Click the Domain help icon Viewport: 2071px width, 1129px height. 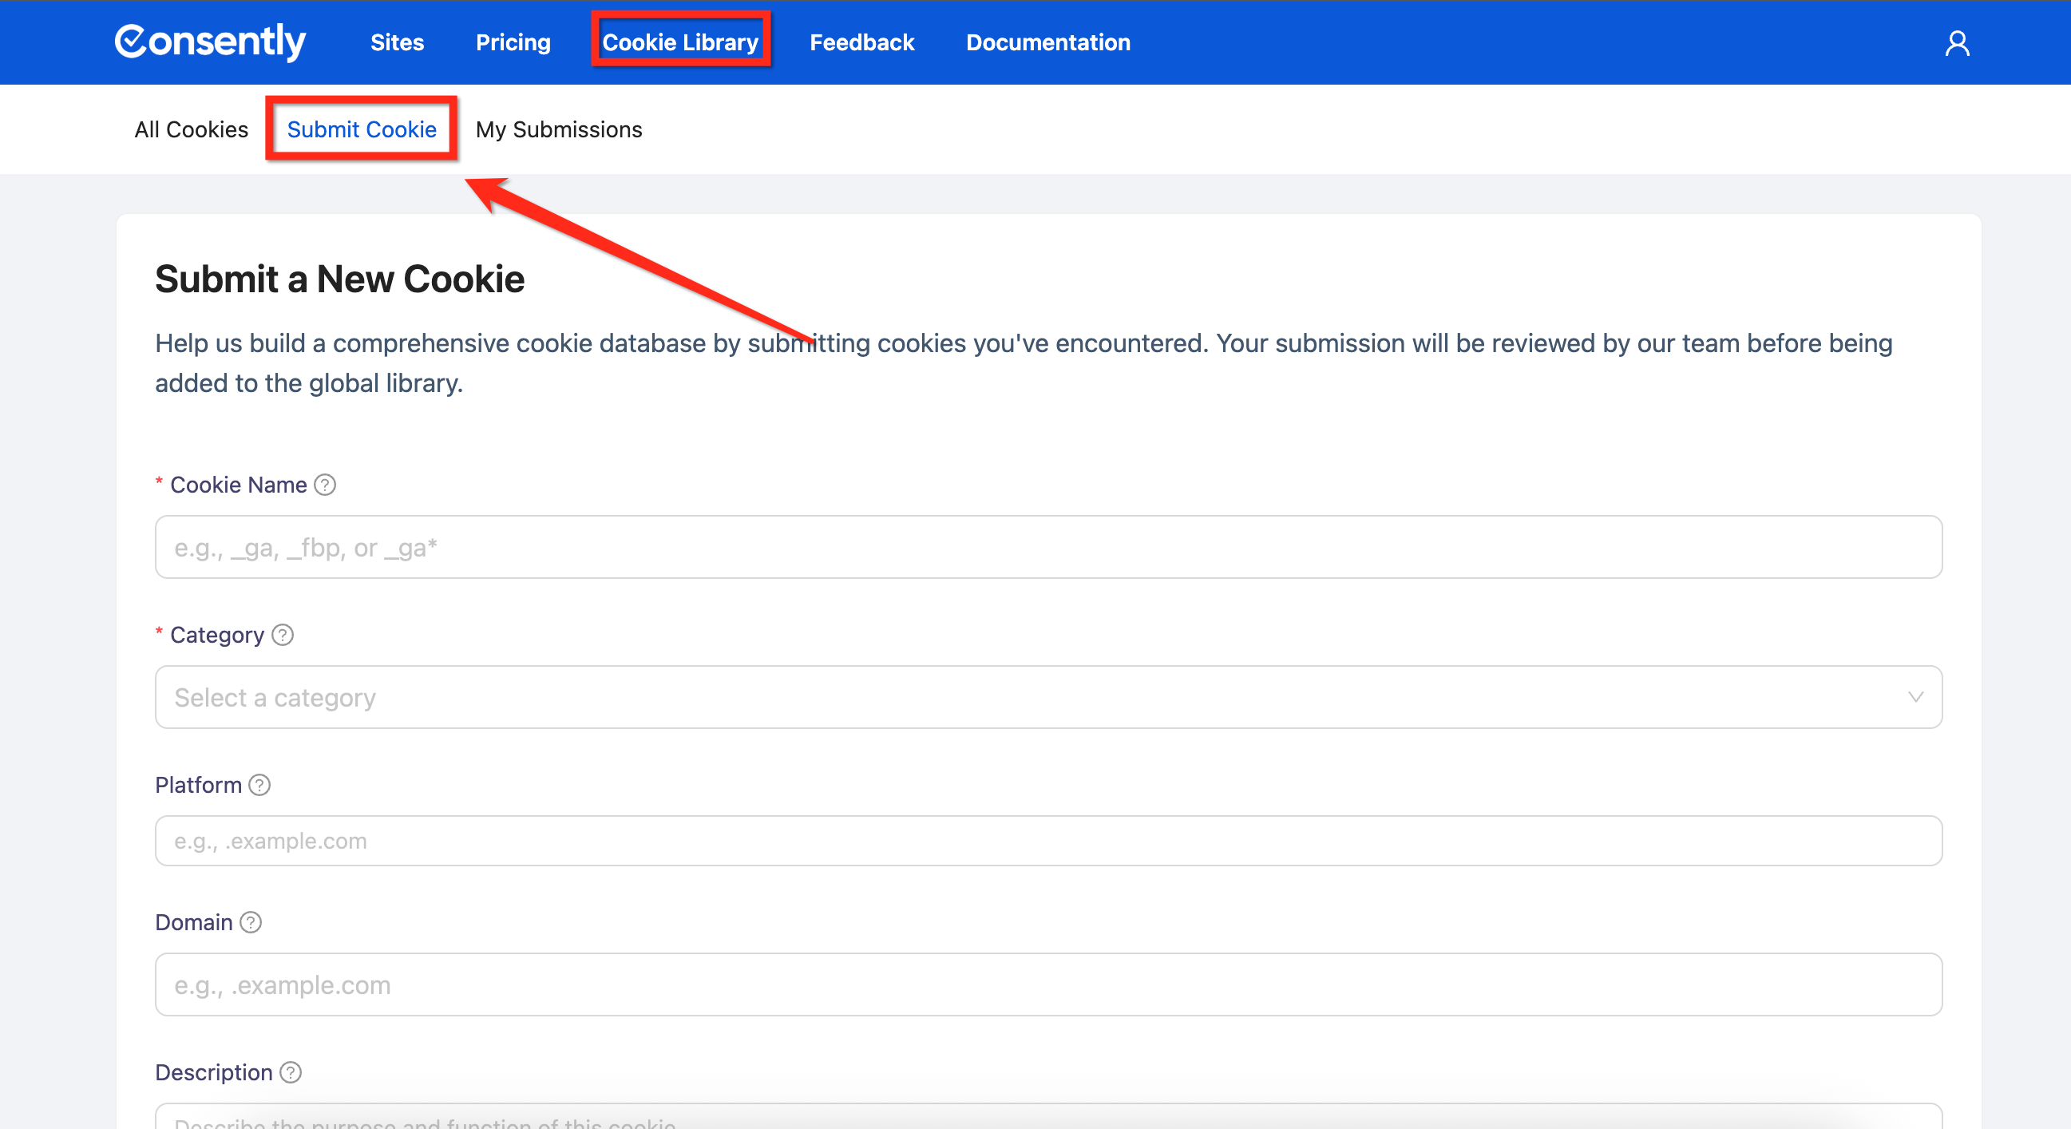click(x=250, y=923)
